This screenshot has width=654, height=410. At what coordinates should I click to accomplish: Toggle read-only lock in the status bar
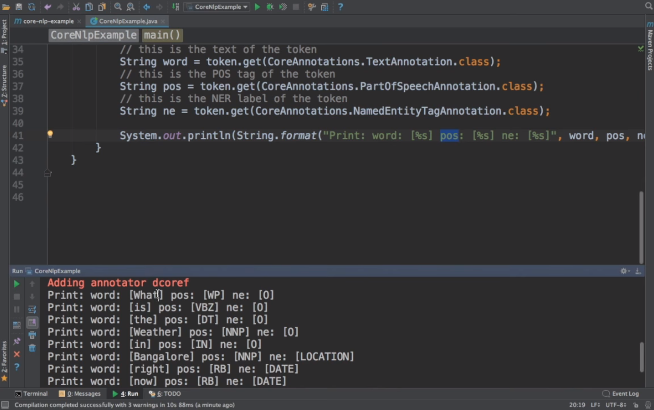[x=636, y=405]
